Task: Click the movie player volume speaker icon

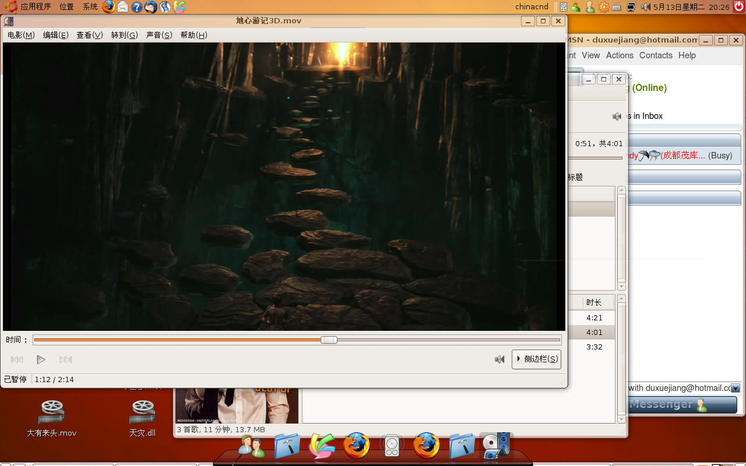Action: click(499, 359)
